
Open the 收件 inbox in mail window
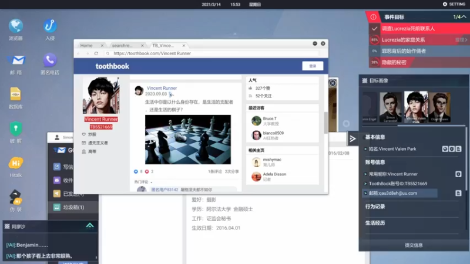[x=56, y=180]
